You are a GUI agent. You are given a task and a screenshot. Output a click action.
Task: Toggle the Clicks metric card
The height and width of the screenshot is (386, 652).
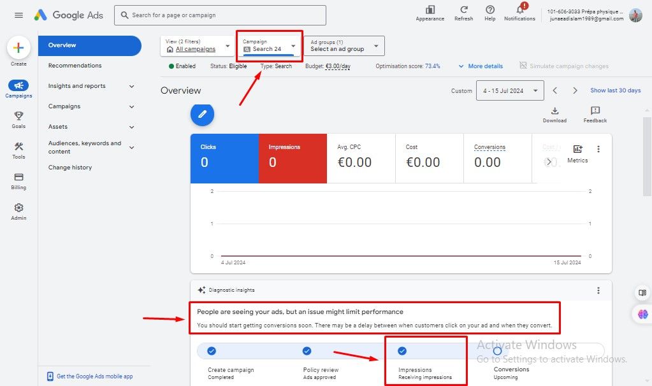point(224,158)
